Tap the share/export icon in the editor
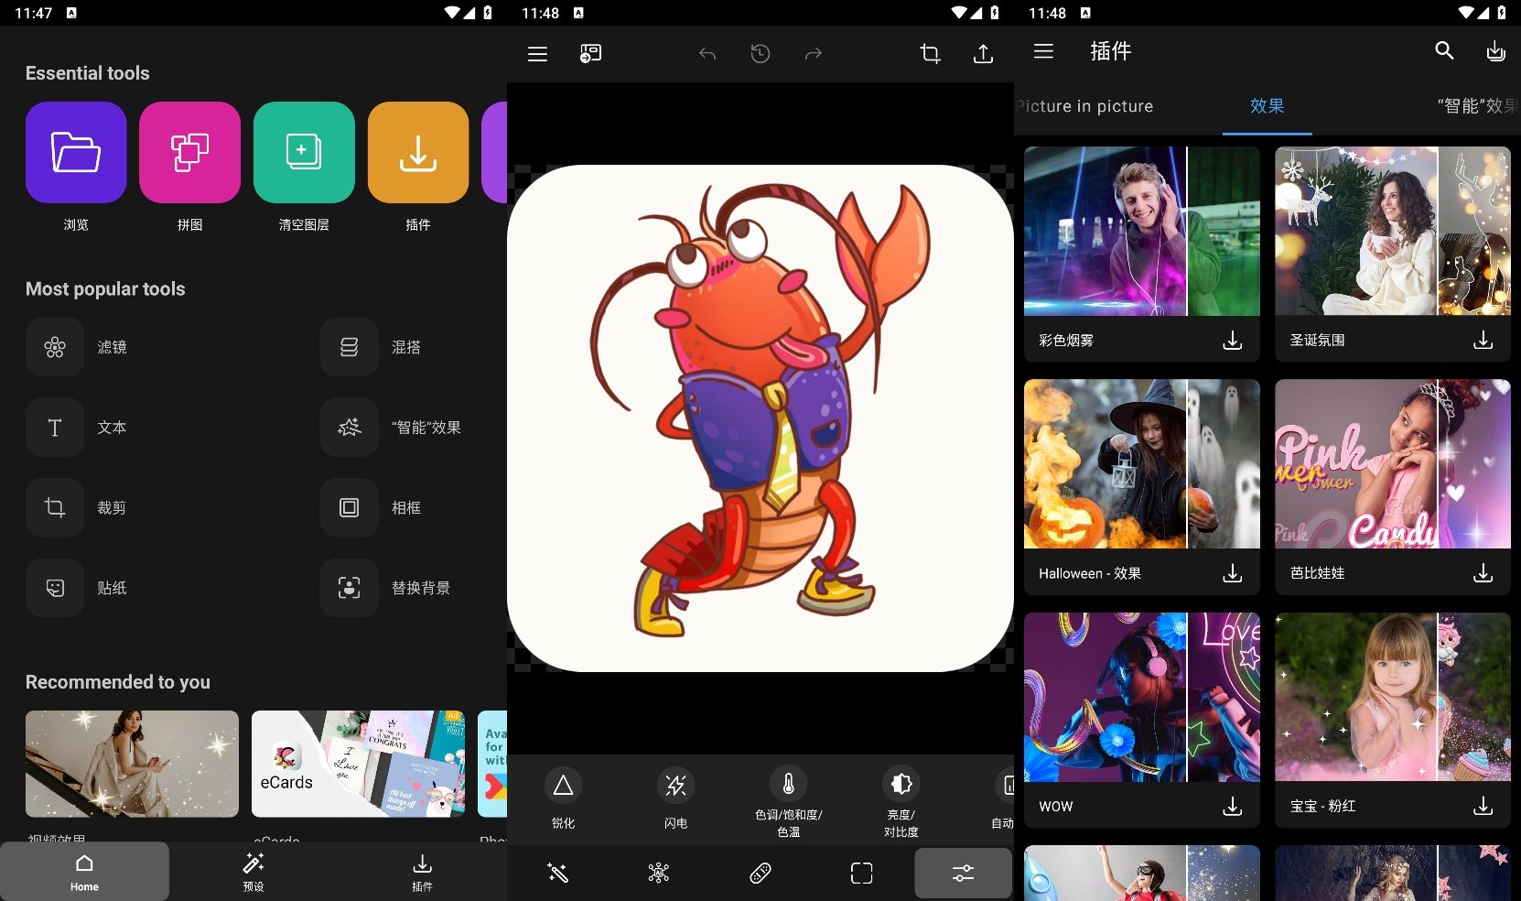 [x=983, y=53]
